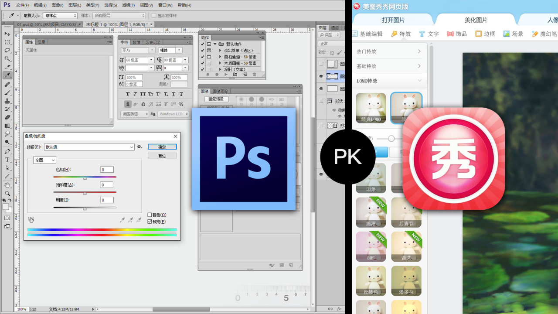Select the Pen tool

(x=7, y=151)
